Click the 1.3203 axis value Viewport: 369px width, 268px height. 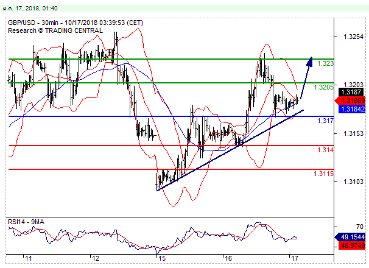coord(353,85)
